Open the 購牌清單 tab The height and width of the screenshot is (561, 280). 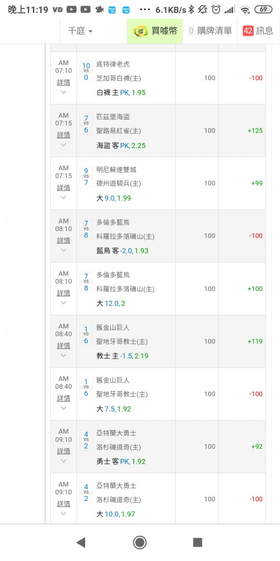(210, 31)
